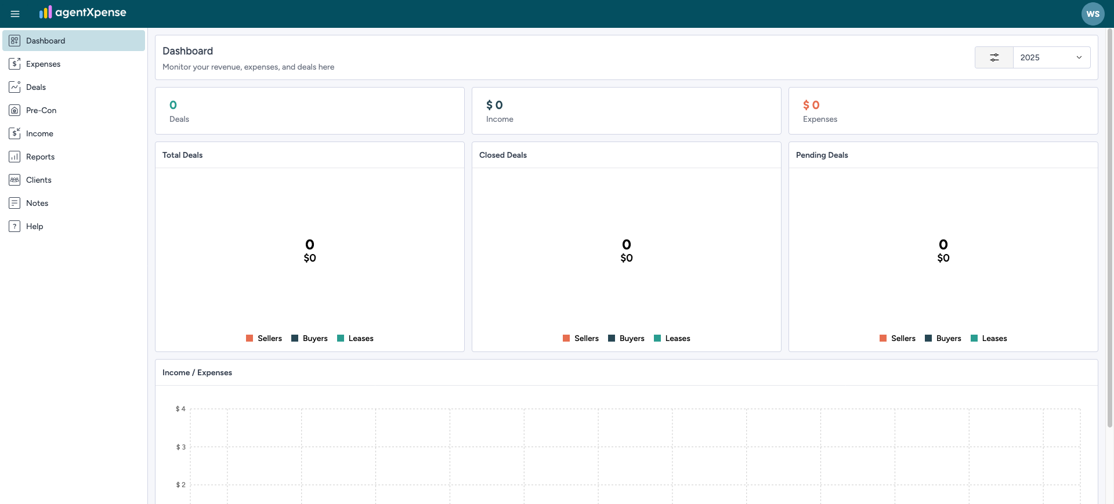Image resolution: width=1114 pixels, height=504 pixels.
Task: Click the Dashboard page heading
Action: (x=187, y=51)
